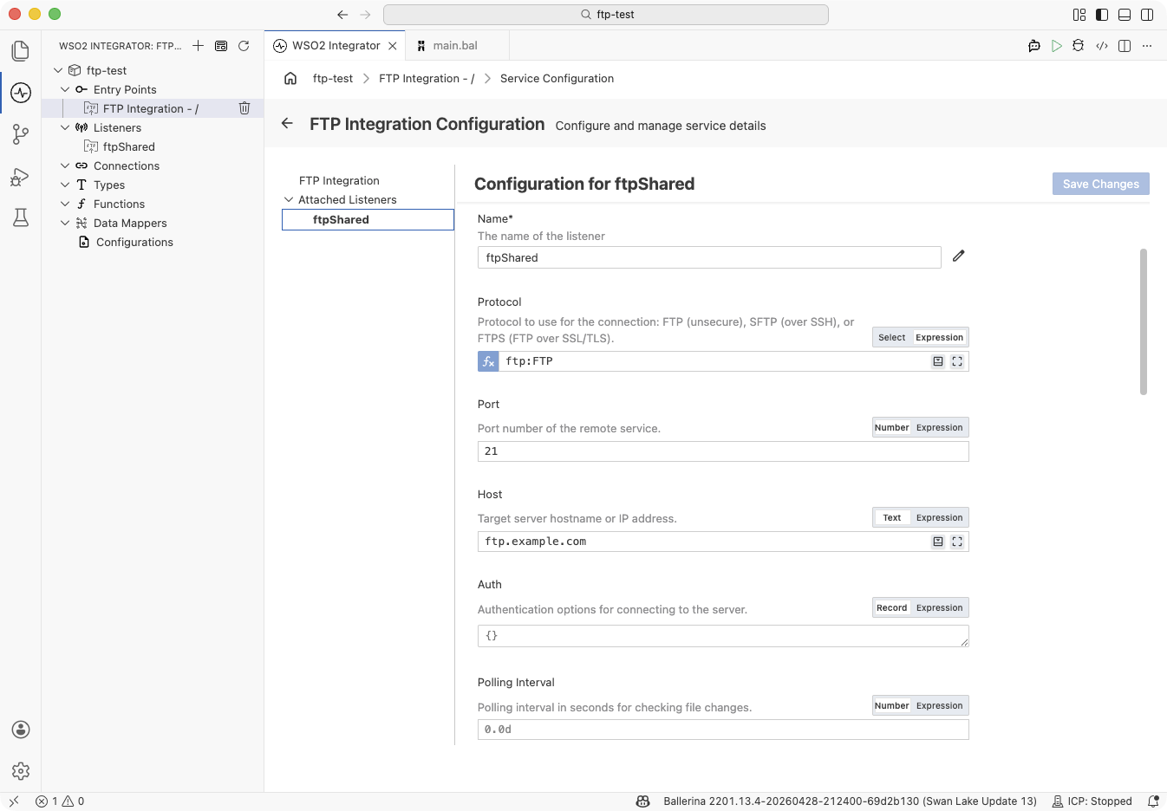Open Configurations in project tree

[134, 242]
